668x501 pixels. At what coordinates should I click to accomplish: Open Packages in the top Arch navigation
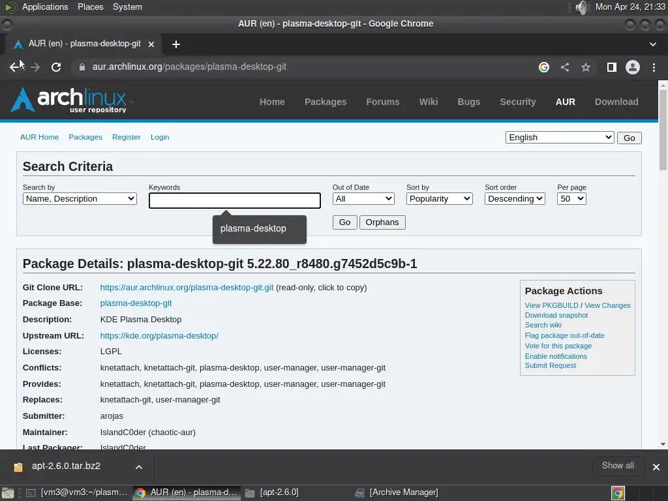[x=326, y=102]
